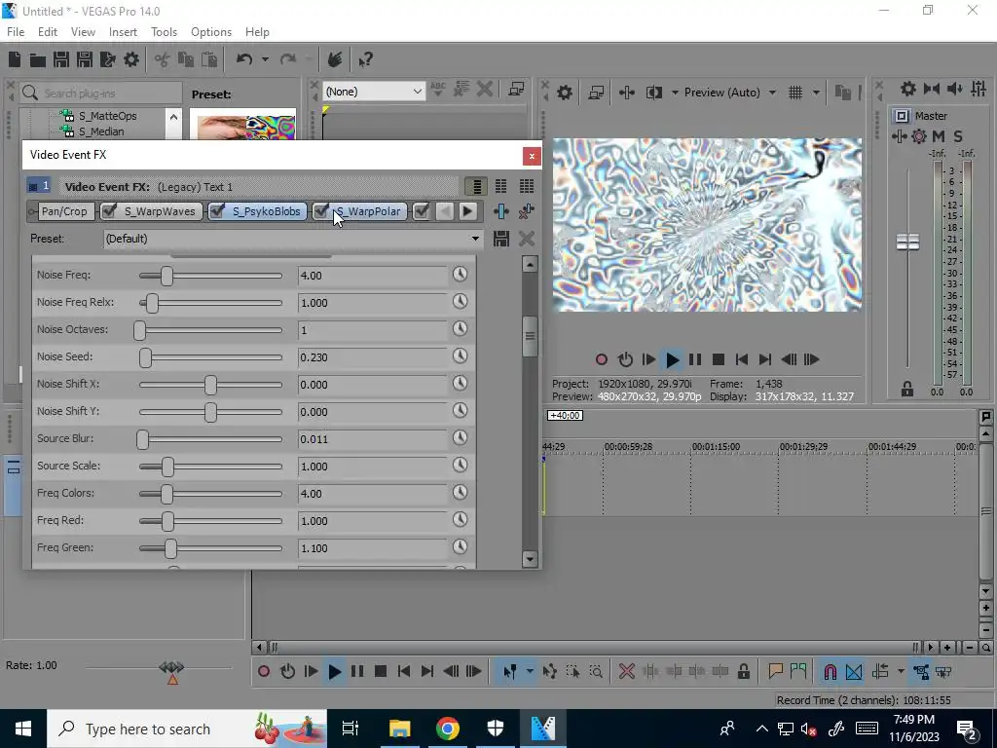Open Video Preview properties gear icon

point(565,93)
